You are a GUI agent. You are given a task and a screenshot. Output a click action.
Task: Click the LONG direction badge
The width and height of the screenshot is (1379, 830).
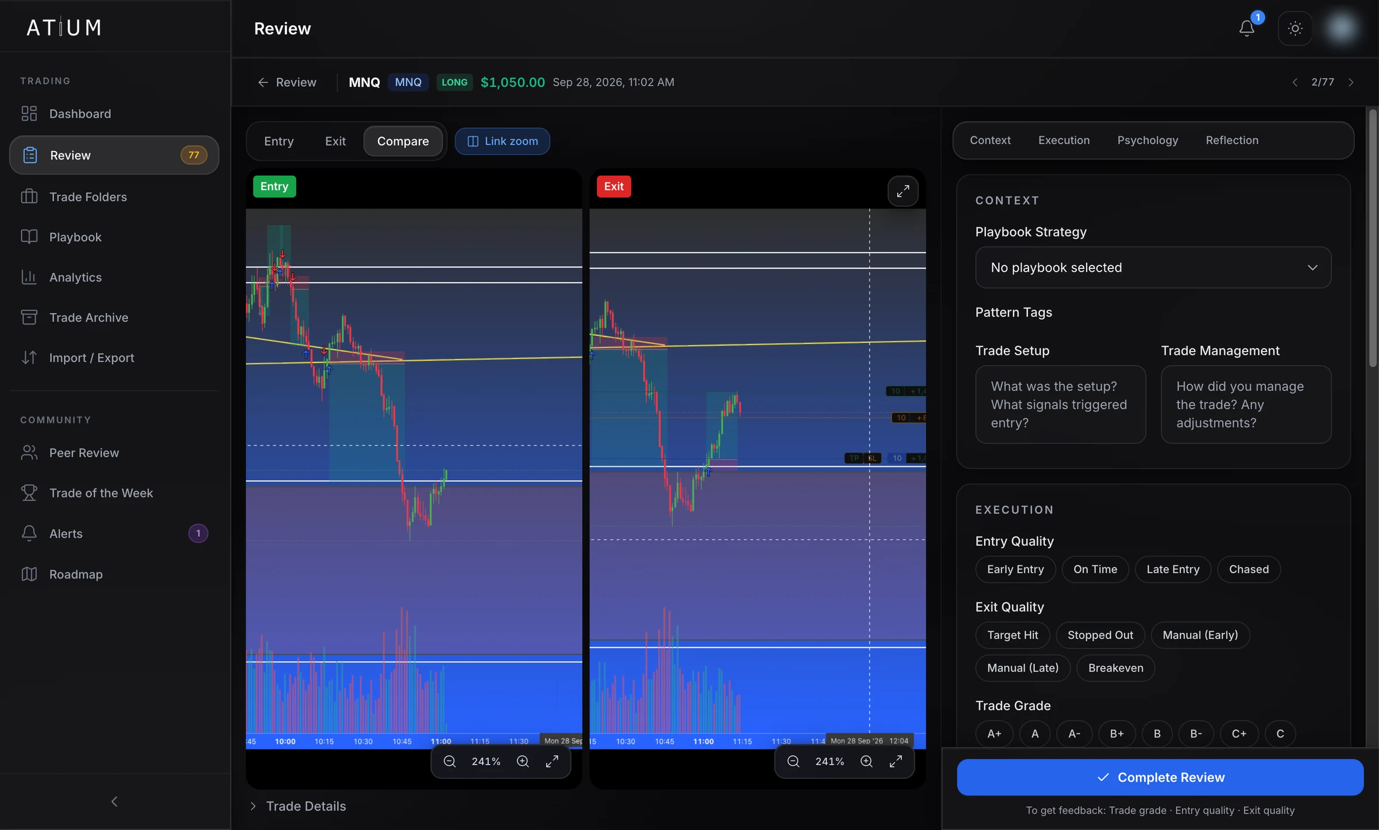pos(454,82)
